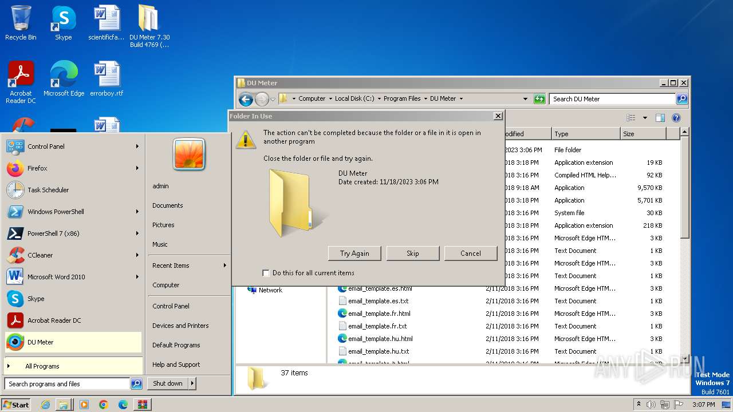Open Pictures from Start menu
This screenshot has height=412, width=733.
163,225
